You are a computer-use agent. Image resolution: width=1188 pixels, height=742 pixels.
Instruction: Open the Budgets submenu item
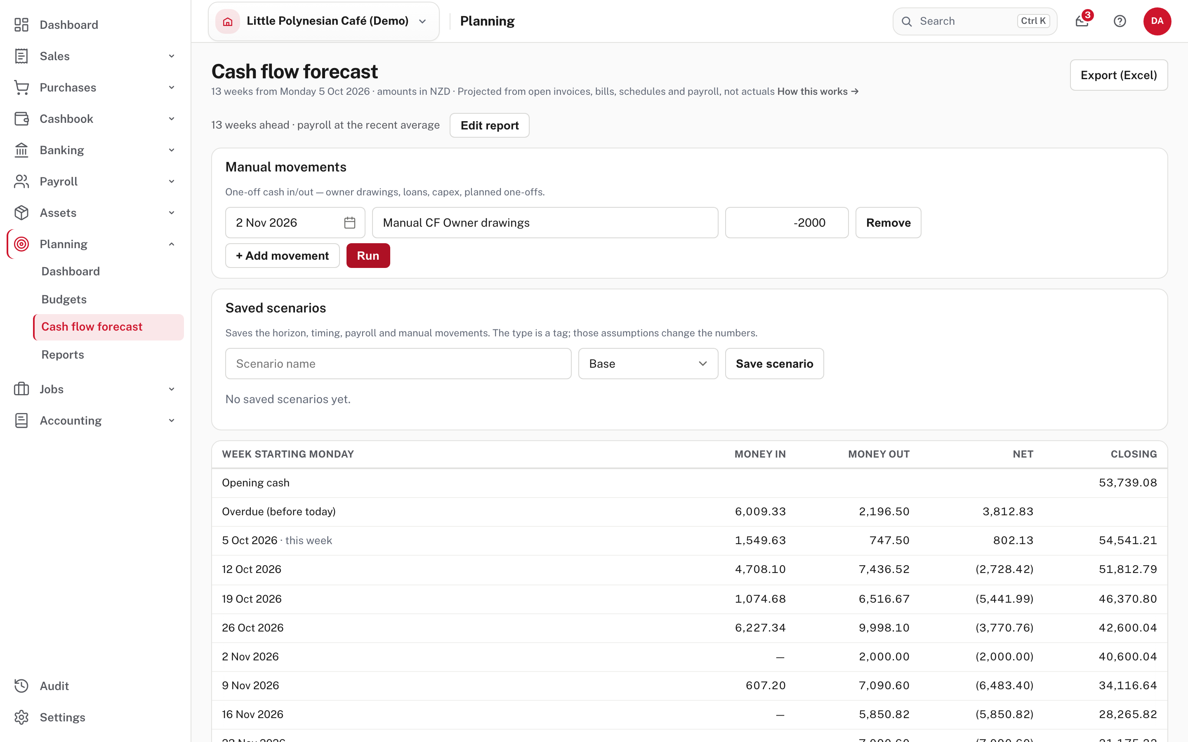(64, 299)
